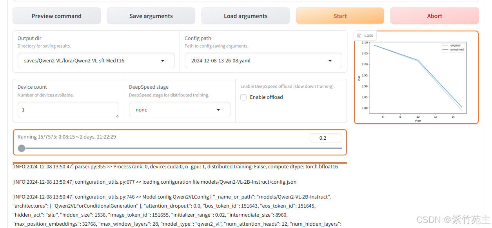
Task: Click the "smoothed" legend entry in Loss plot
Action: click(453, 49)
